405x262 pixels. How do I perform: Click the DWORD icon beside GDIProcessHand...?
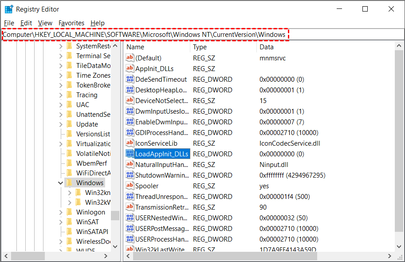click(130, 132)
